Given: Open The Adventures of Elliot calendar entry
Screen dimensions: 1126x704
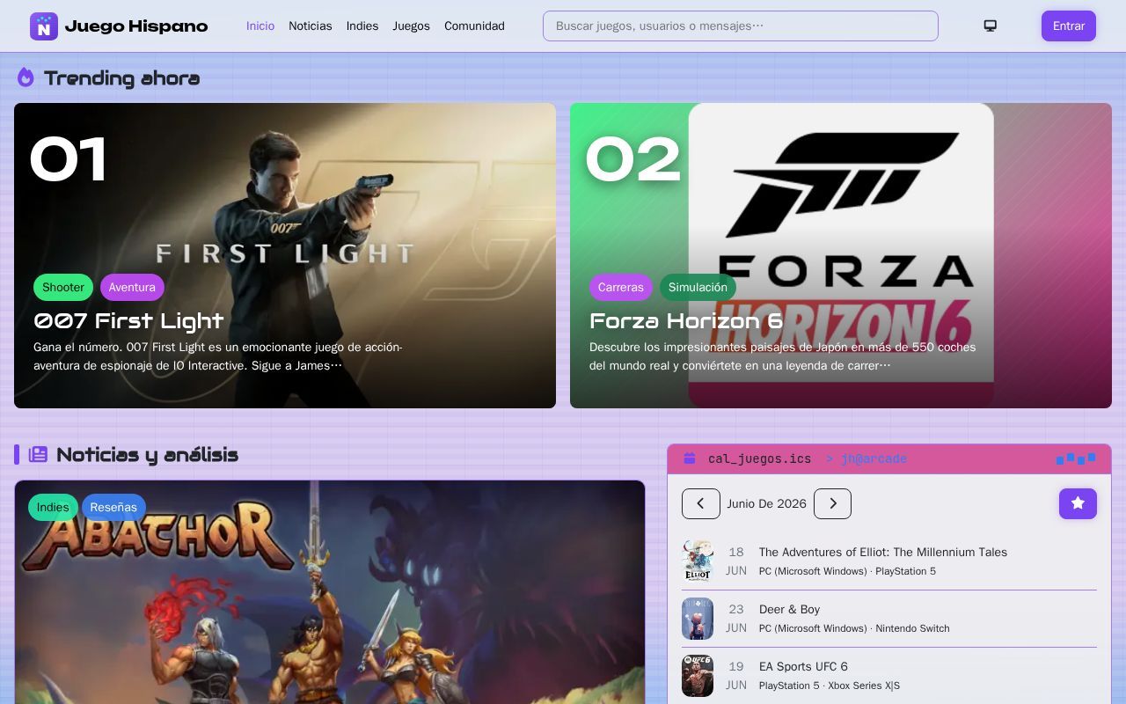Looking at the screenshot, I should click(889, 561).
